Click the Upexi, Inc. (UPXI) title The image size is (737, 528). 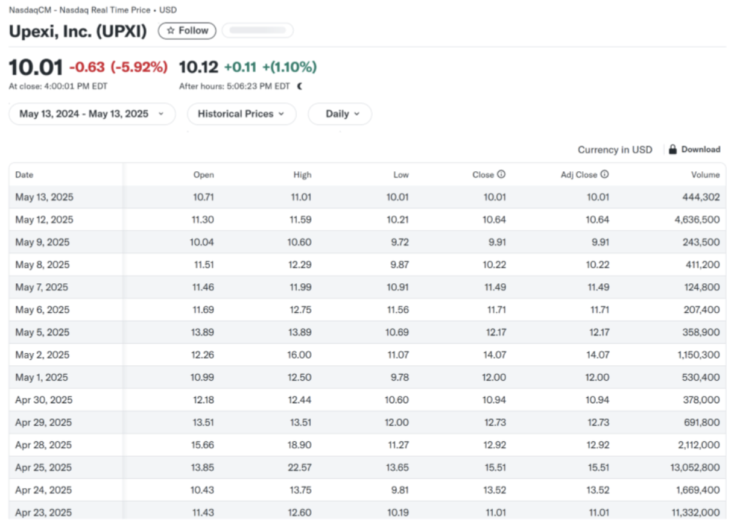pos(78,31)
